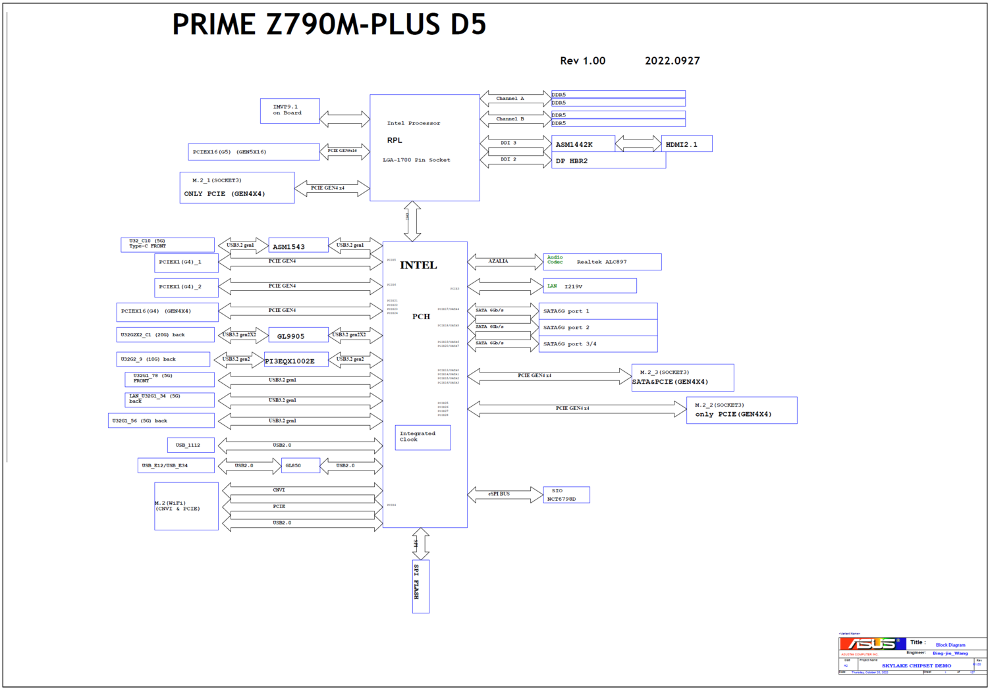
Task: Select the PI3EQX1002E redriver block
Action: [x=295, y=360]
